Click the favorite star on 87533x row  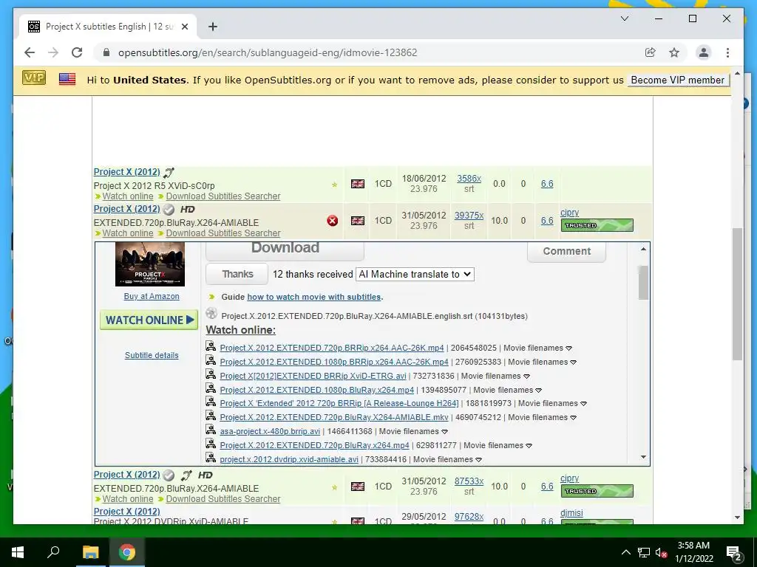[334, 487]
